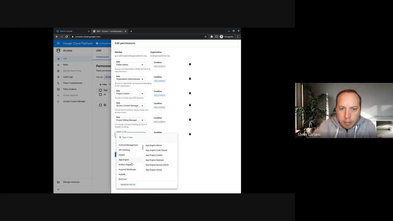Bookmark this page with the star icon

pos(205,37)
